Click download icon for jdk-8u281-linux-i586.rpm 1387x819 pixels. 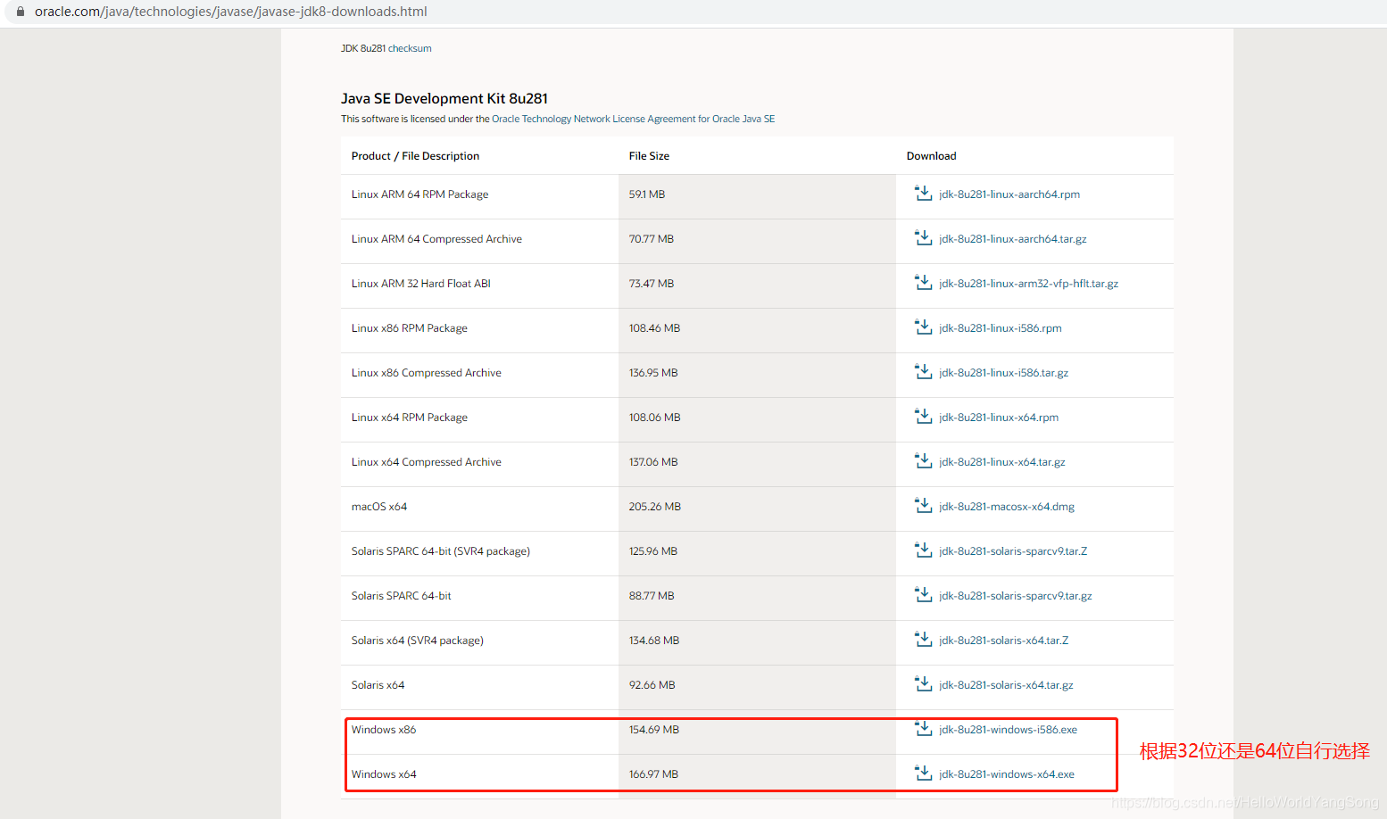pos(924,327)
